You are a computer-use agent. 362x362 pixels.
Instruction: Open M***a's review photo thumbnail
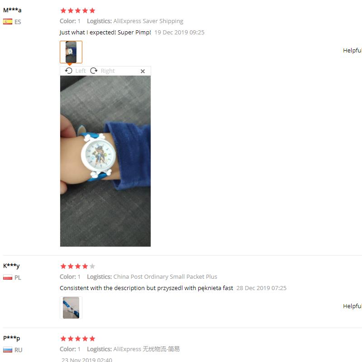pos(71,52)
